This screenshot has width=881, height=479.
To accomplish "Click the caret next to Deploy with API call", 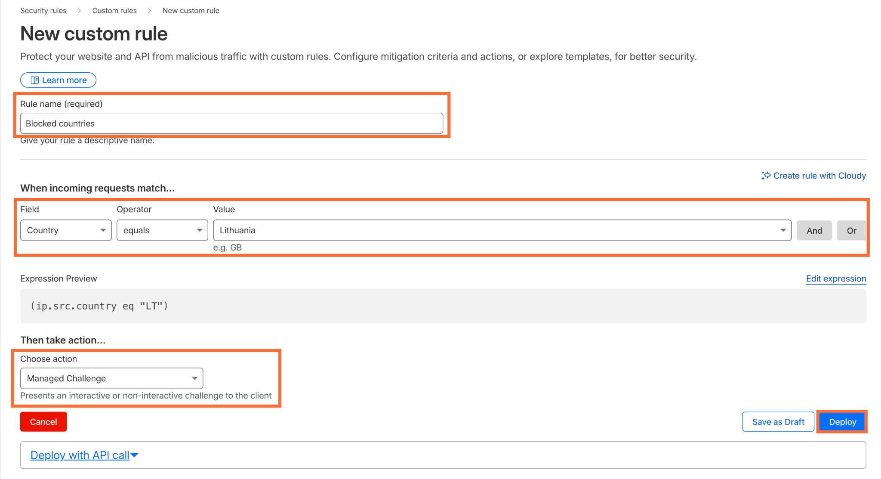I will 135,455.
